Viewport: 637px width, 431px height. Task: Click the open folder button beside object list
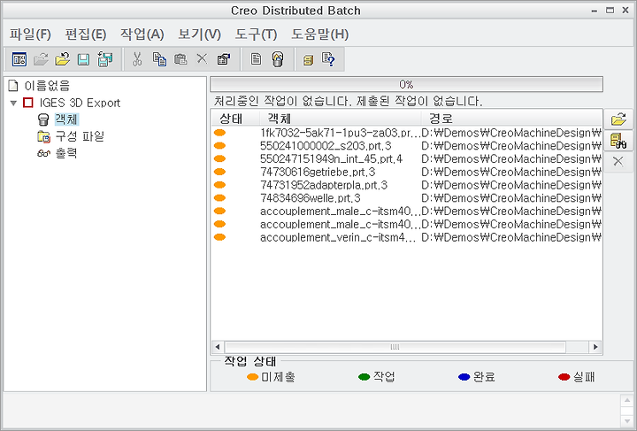click(618, 119)
